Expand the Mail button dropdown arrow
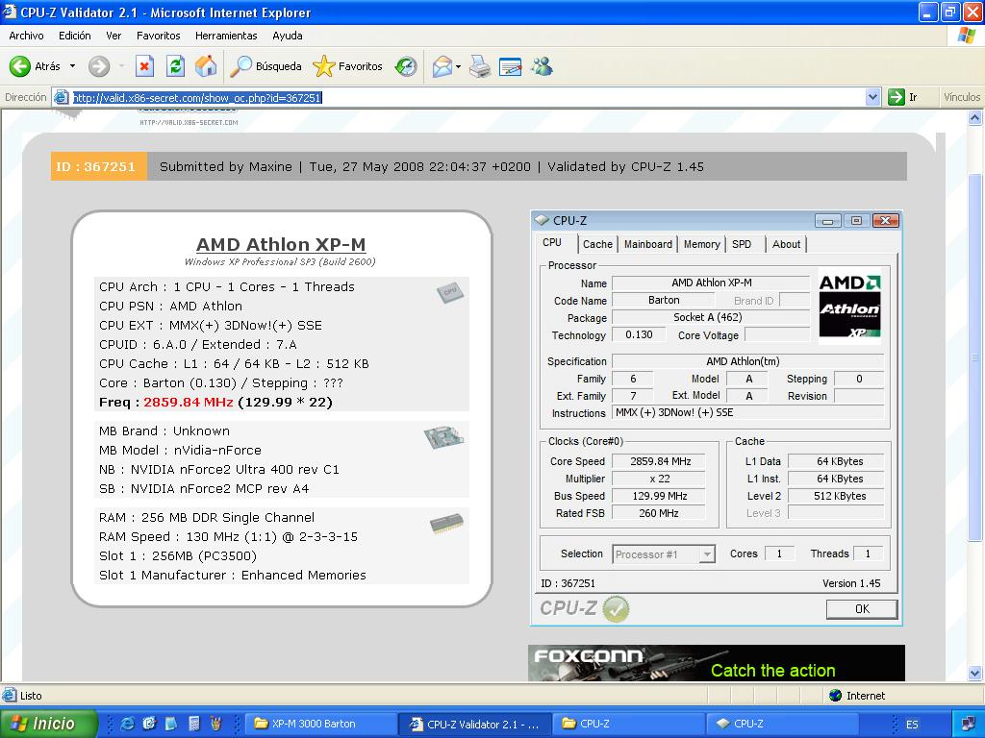985x738 pixels. point(459,66)
